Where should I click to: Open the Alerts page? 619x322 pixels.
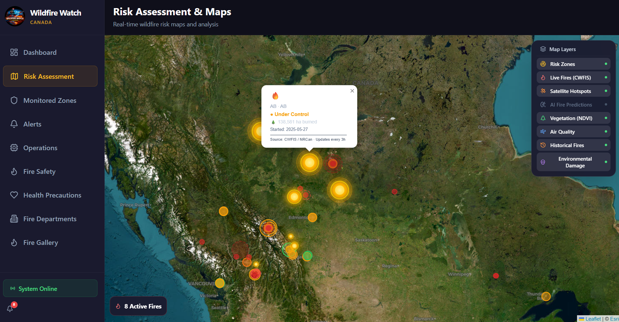[x=50, y=124]
